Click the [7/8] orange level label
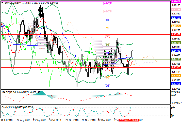The image size is (182, 123). 108,28
